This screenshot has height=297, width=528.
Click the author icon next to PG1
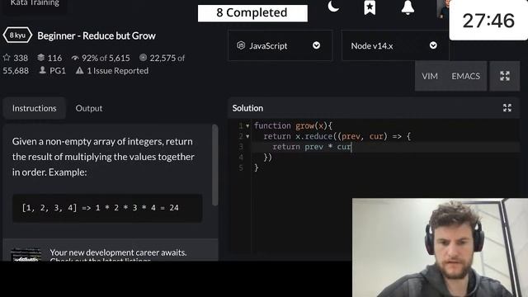coord(42,70)
